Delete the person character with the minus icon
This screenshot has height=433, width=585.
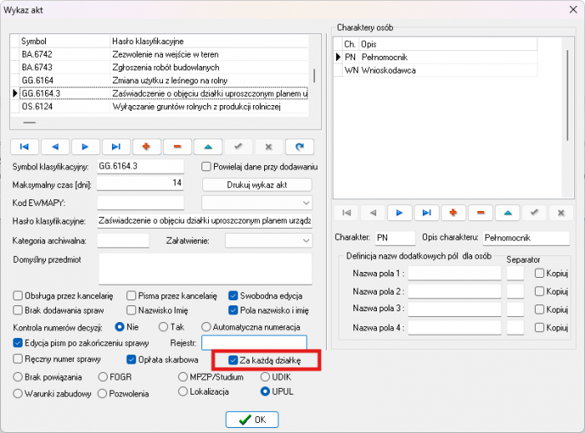point(481,213)
